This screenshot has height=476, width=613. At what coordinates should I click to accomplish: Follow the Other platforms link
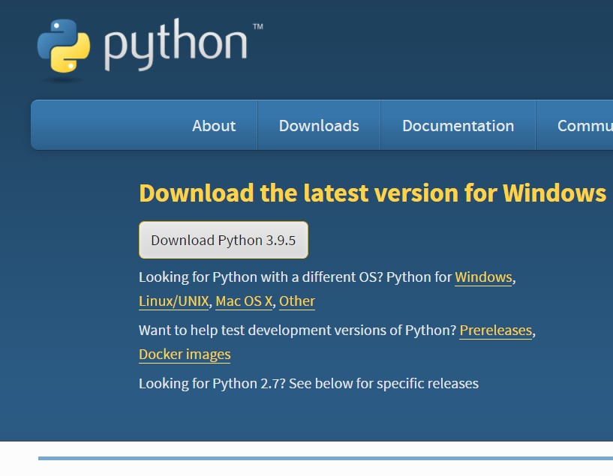point(297,301)
